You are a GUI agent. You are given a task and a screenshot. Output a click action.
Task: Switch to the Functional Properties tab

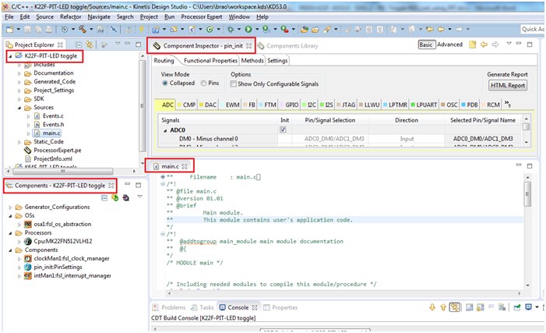[x=210, y=60]
